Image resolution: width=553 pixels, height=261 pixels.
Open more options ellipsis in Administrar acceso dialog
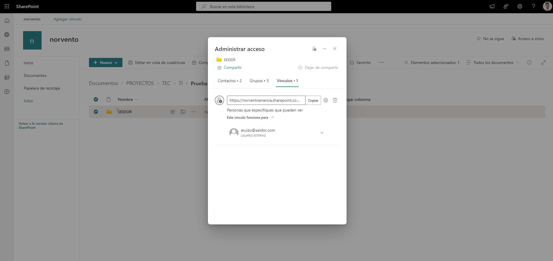325,49
